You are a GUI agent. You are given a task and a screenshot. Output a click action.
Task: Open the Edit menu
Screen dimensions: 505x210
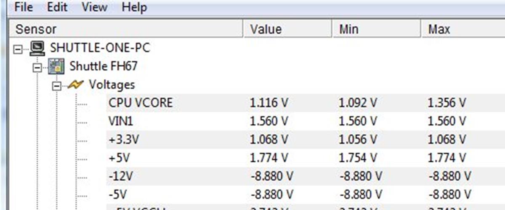click(58, 7)
